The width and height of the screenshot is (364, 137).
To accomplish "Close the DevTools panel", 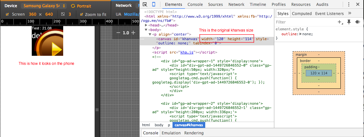I will [x=357, y=4].
